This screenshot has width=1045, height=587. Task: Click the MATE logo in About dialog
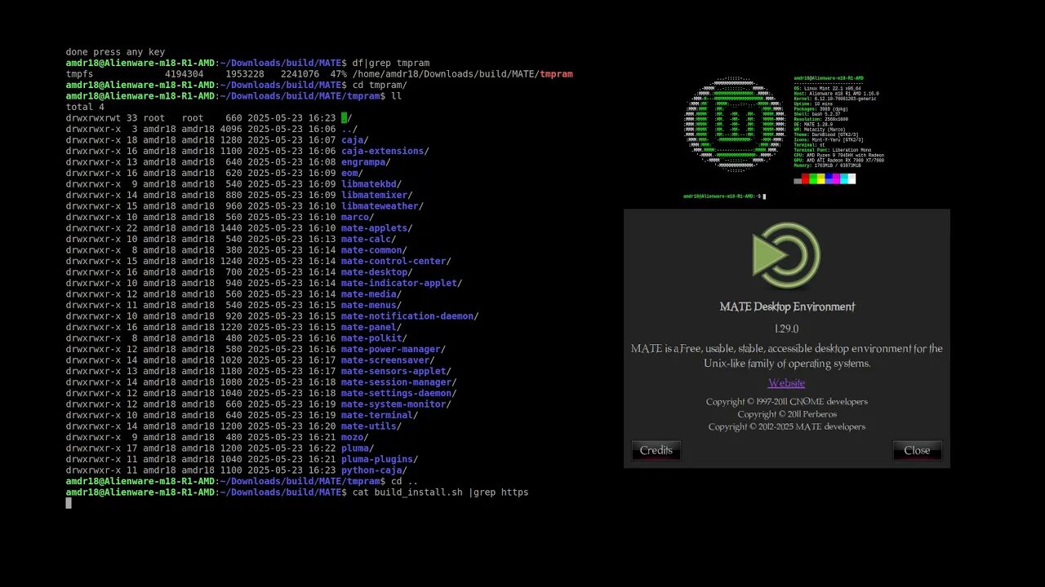click(786, 256)
